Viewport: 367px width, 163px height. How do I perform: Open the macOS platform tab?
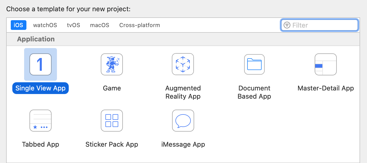[x=100, y=25]
